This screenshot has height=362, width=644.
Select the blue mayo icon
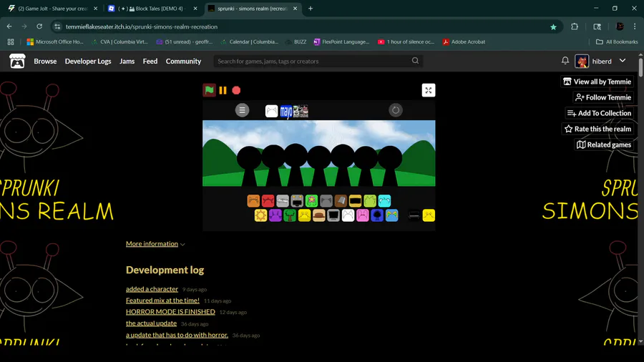[286, 111]
